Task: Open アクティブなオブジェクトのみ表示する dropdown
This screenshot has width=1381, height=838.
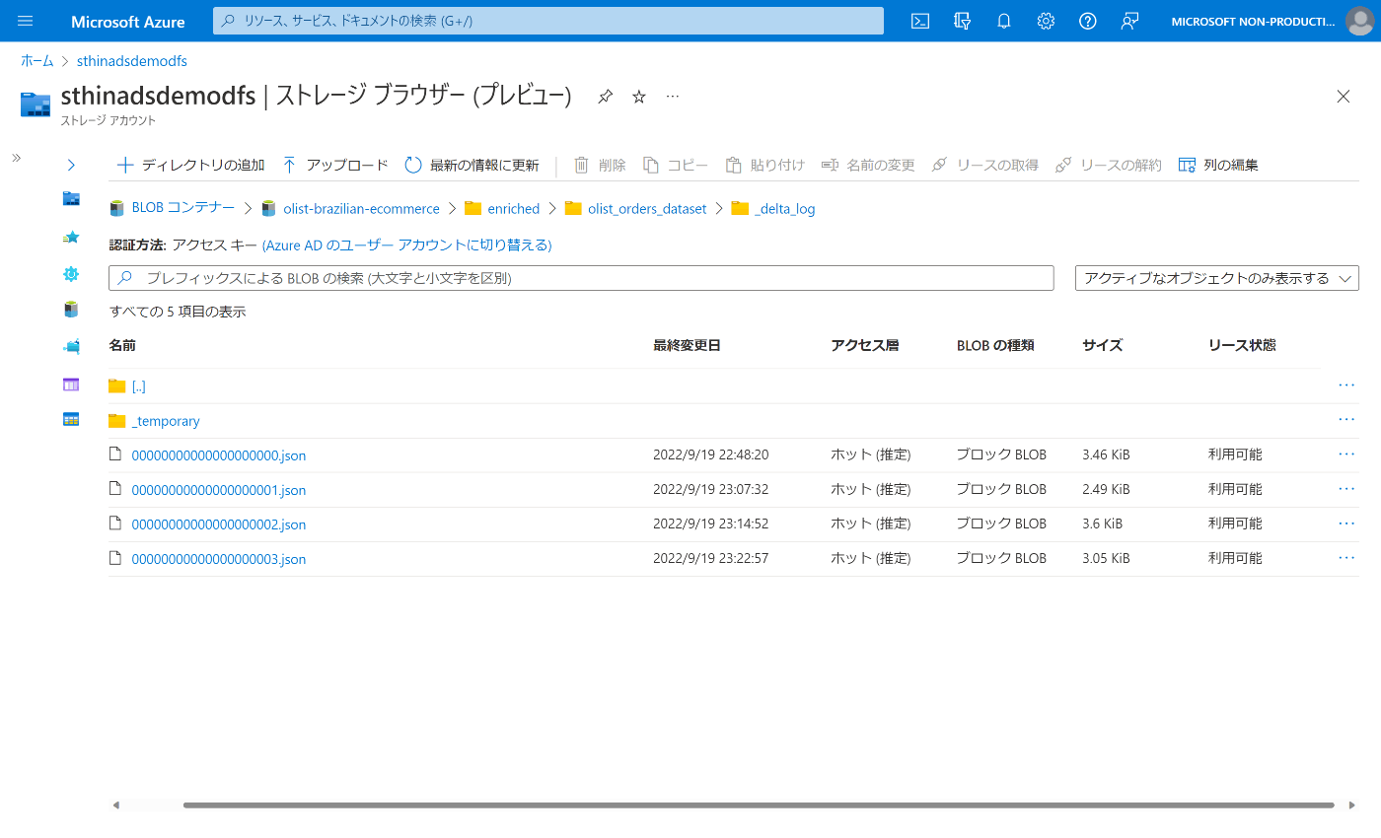Action: (x=1217, y=278)
